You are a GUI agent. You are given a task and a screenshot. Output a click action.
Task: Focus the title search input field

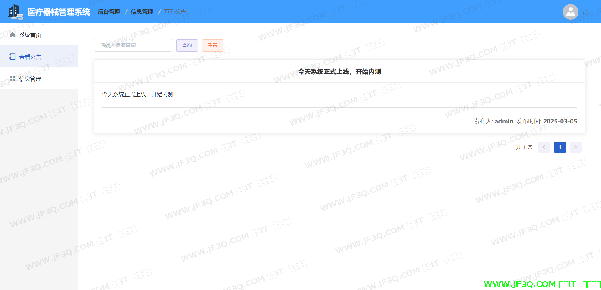coord(133,45)
